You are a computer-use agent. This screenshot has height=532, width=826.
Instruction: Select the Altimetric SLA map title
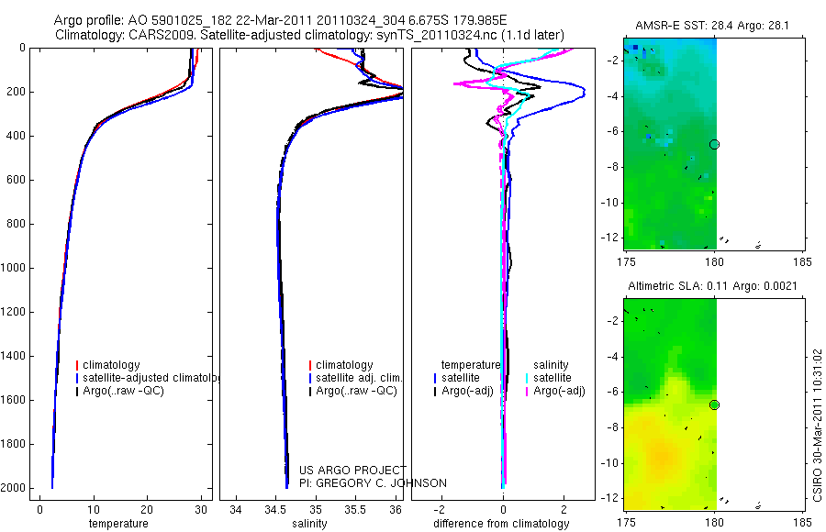[712, 285]
